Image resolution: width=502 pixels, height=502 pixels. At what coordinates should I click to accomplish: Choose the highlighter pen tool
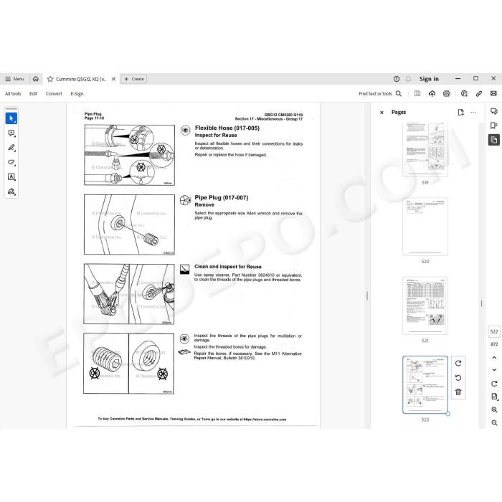coord(11,148)
